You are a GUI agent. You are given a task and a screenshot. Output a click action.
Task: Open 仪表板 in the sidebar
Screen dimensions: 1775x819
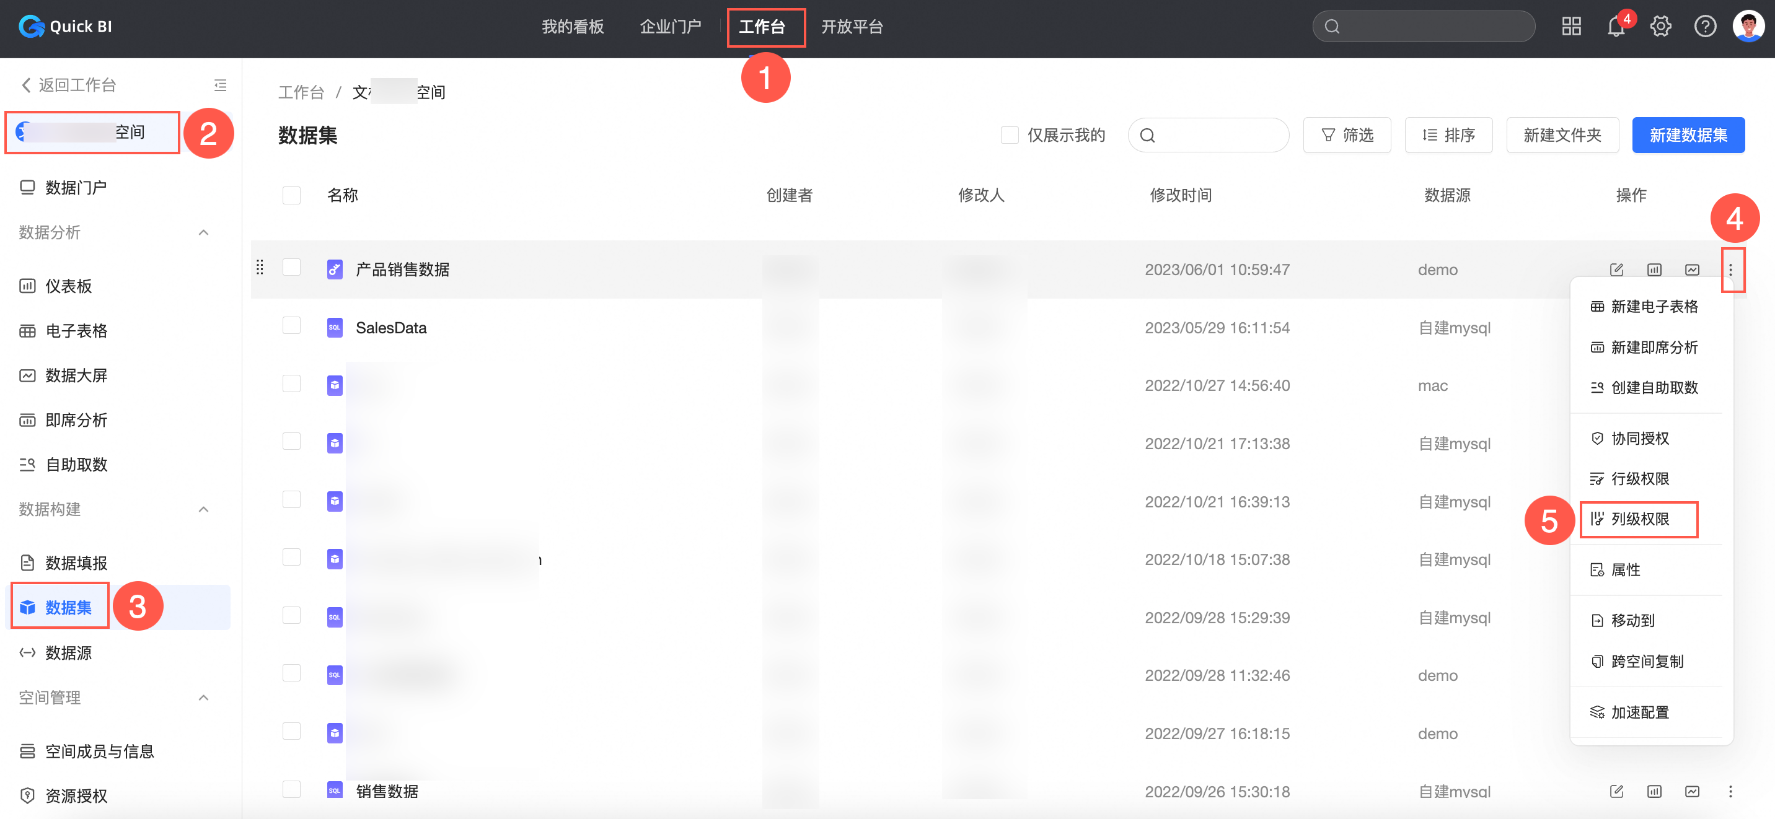[68, 286]
